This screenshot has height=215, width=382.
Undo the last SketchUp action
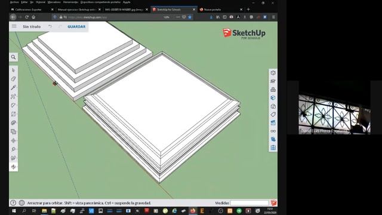[x=50, y=26]
